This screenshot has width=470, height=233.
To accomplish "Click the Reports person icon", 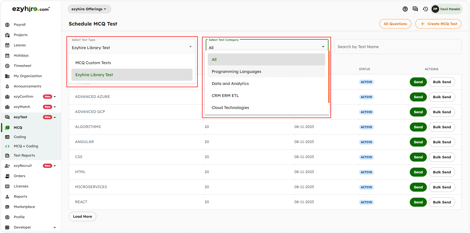I will coord(7,196).
